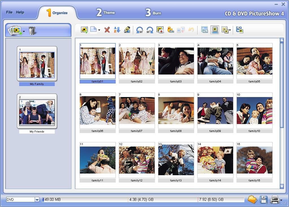Viewport: 289px width, 207px height.
Task: Open the DVD disc type dropdown
Action: (x=37, y=200)
